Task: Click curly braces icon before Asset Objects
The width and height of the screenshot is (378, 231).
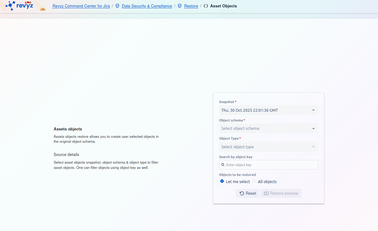Action: (x=206, y=6)
